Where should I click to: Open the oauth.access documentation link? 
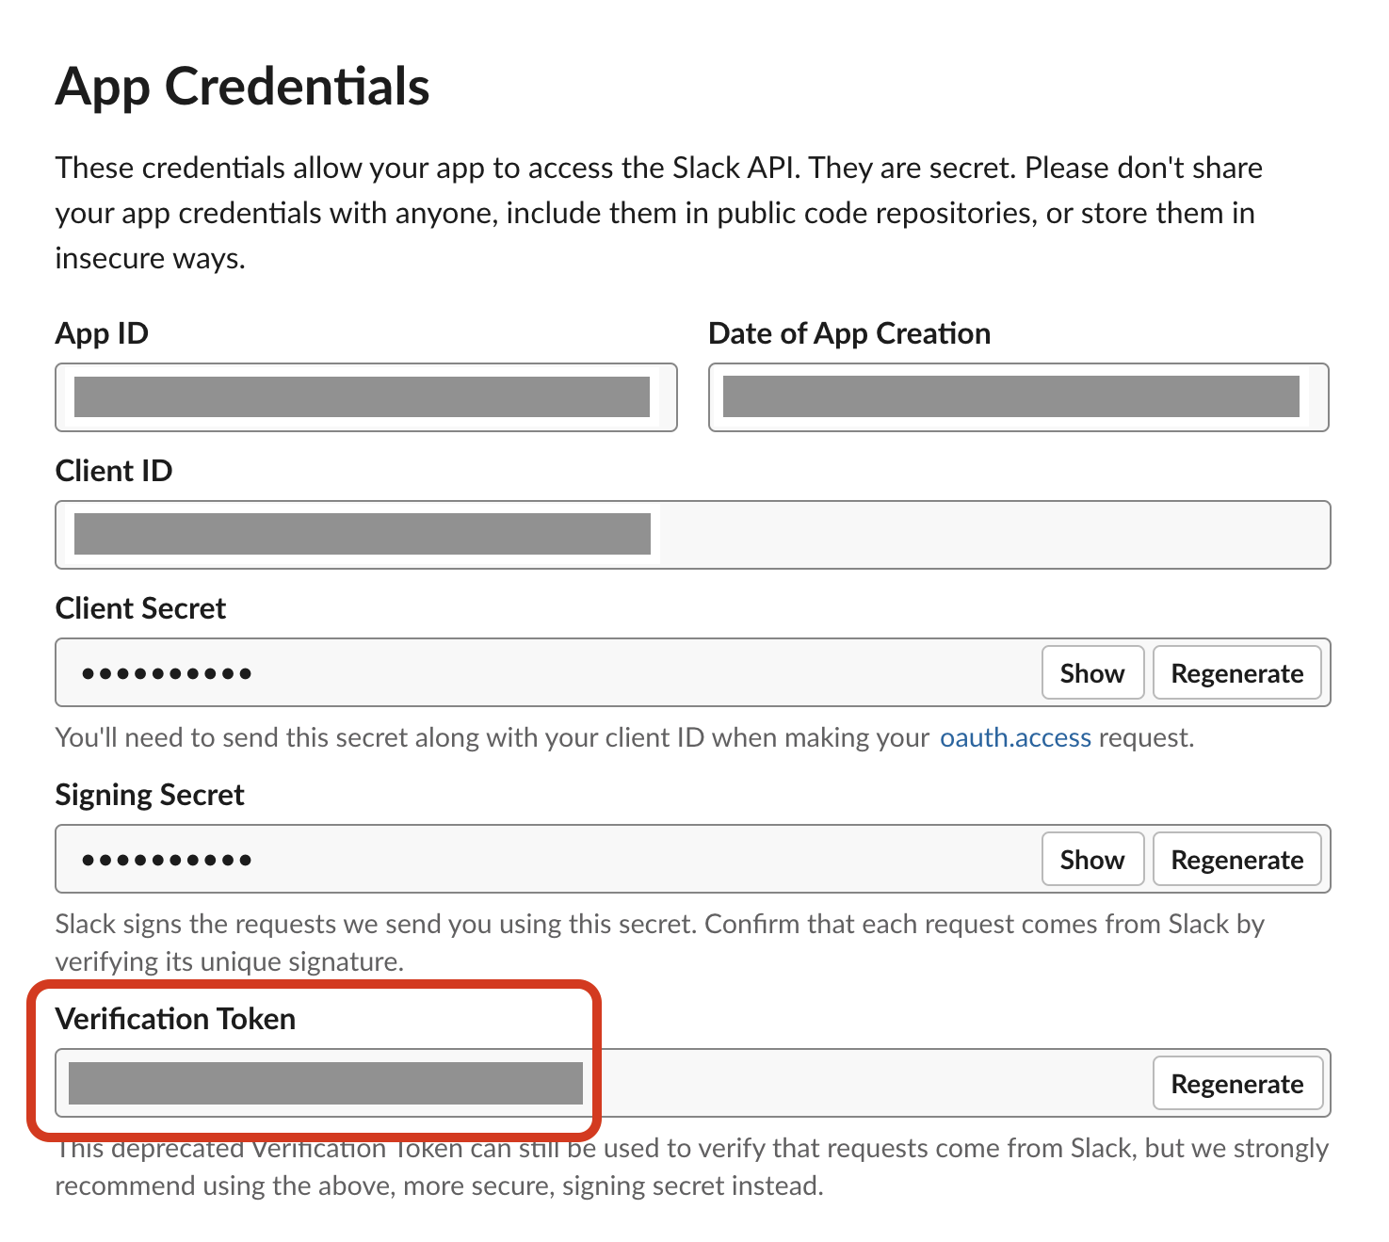click(1015, 737)
